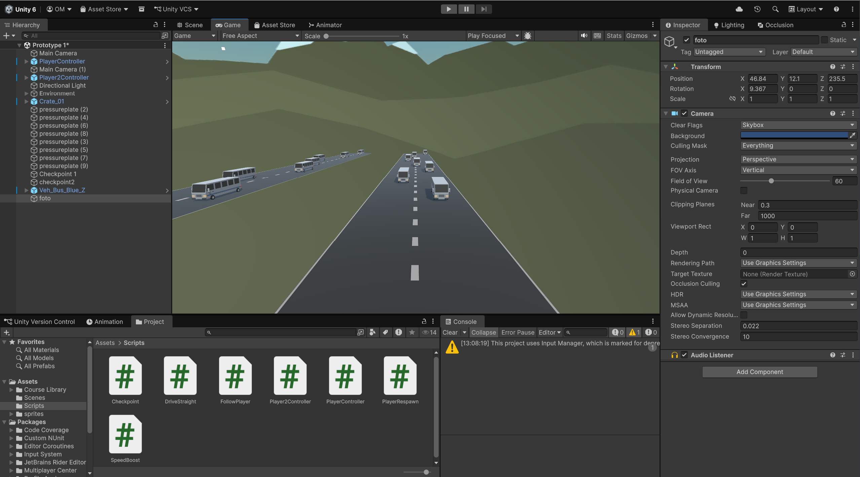Image resolution: width=860 pixels, height=477 pixels.
Task: Toggle the mute audio icon in Game view
Action: point(584,36)
